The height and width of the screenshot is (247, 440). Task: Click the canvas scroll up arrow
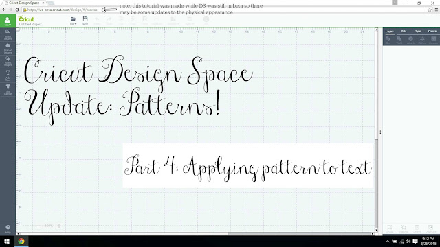pos(377,30)
